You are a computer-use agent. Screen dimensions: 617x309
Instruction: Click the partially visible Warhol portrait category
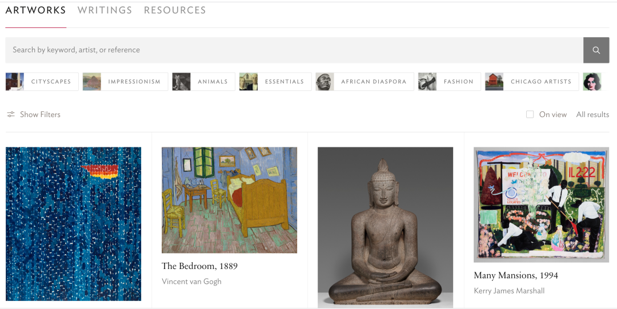point(592,82)
